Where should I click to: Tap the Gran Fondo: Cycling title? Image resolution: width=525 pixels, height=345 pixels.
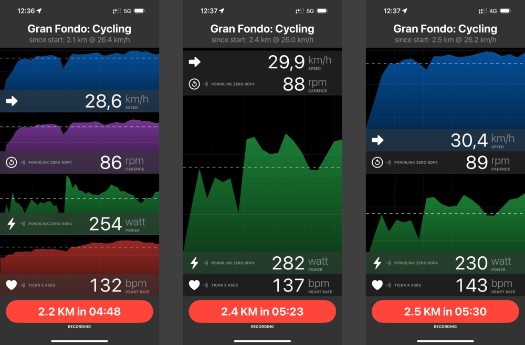point(79,28)
